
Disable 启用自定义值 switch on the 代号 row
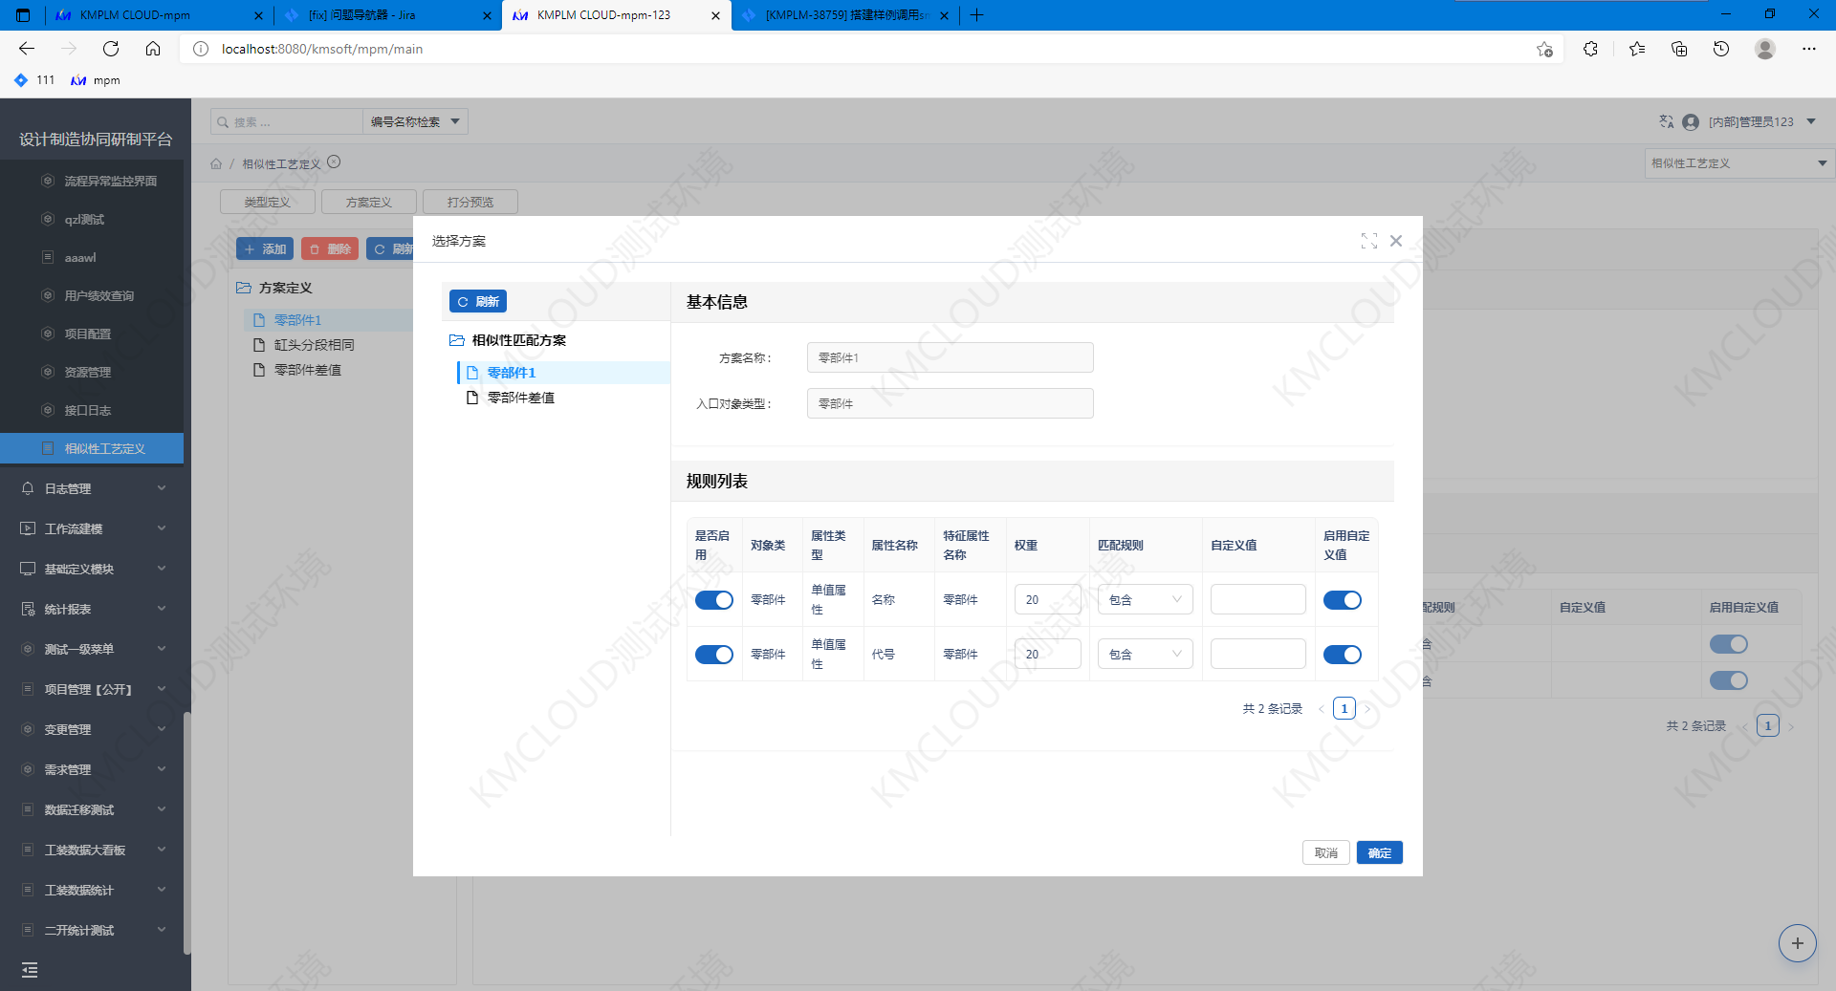coord(1344,654)
